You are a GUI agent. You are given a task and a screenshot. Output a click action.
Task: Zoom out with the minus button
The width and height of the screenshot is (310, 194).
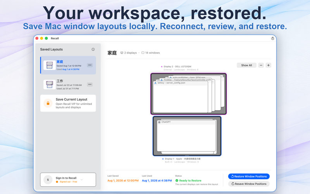coord(261,65)
